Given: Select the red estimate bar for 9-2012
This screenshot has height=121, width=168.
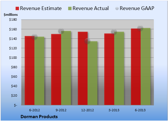Looking at the screenshot, I should (56, 69).
